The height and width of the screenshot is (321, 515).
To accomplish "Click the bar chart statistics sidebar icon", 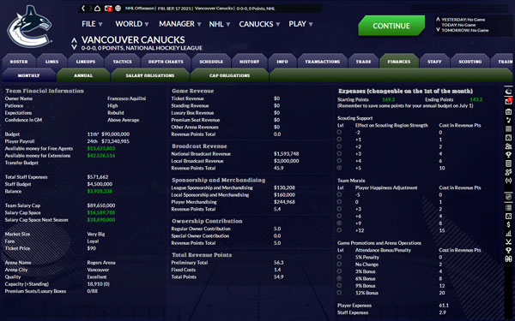I will [508, 233].
